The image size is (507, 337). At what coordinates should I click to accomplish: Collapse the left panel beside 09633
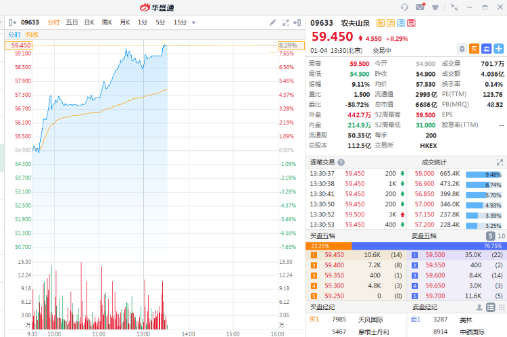[x=13, y=22]
